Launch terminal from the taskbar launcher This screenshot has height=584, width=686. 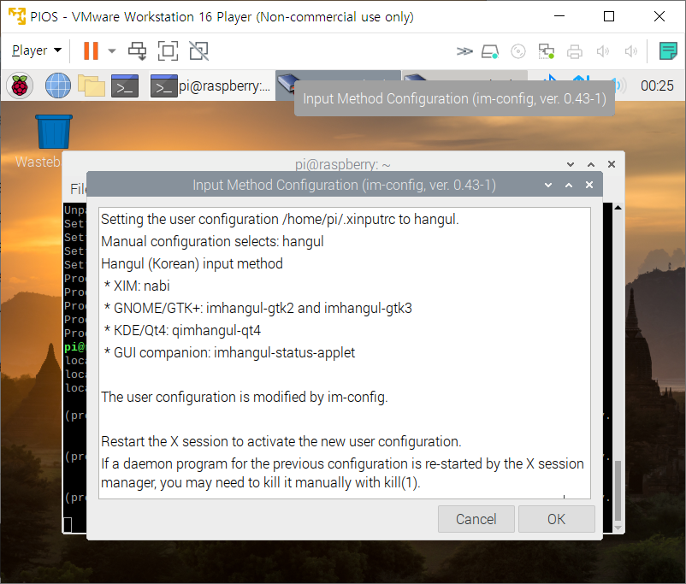click(125, 86)
